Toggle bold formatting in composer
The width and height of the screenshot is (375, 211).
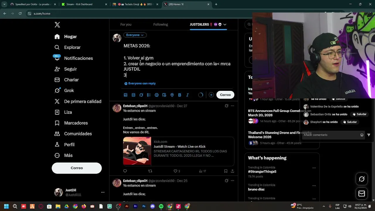(x=180, y=95)
